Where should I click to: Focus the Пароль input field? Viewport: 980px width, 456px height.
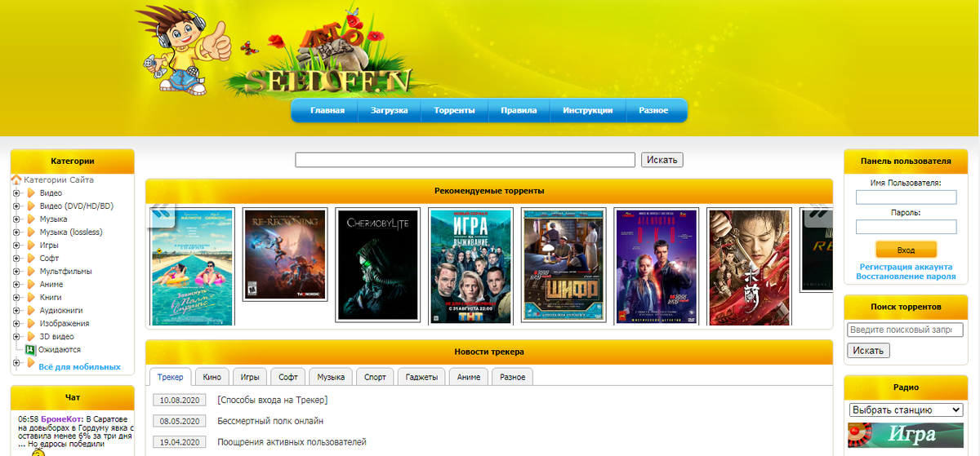[906, 227]
